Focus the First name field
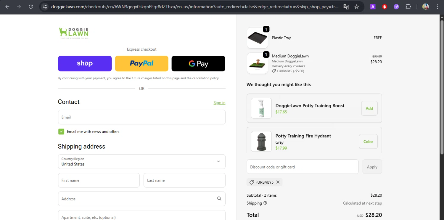The height and width of the screenshot is (220, 444). click(x=99, y=180)
